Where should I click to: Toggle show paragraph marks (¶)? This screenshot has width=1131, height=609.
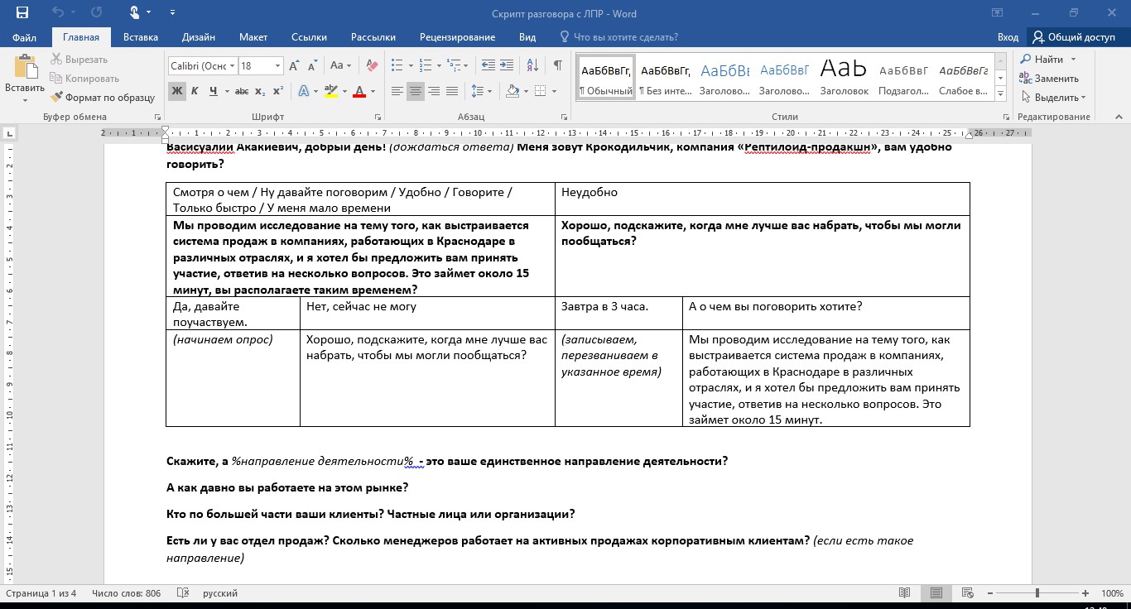pyautogui.click(x=558, y=65)
